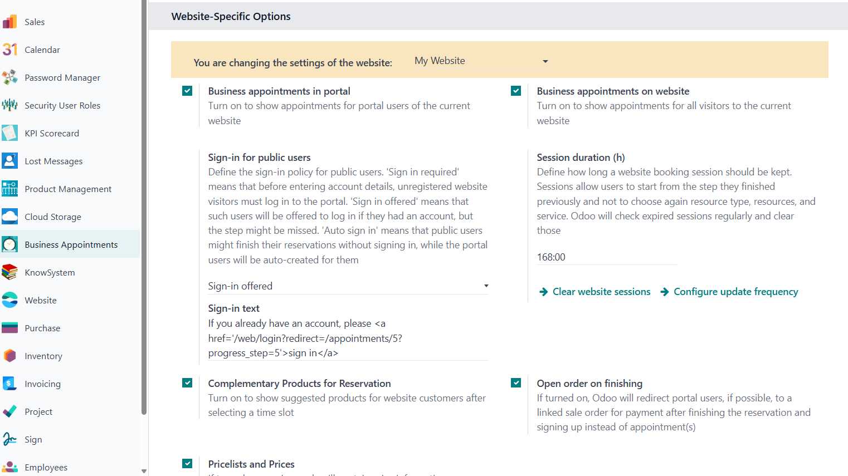This screenshot has height=476, width=848.
Task: Open the Inventory app icon
Action: tap(9, 356)
